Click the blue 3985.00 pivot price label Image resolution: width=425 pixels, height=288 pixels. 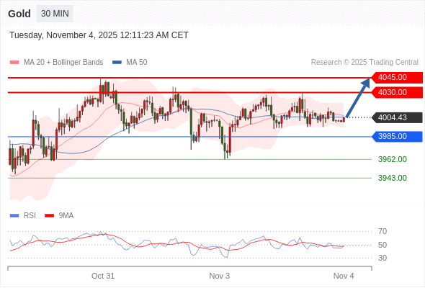[396, 136]
